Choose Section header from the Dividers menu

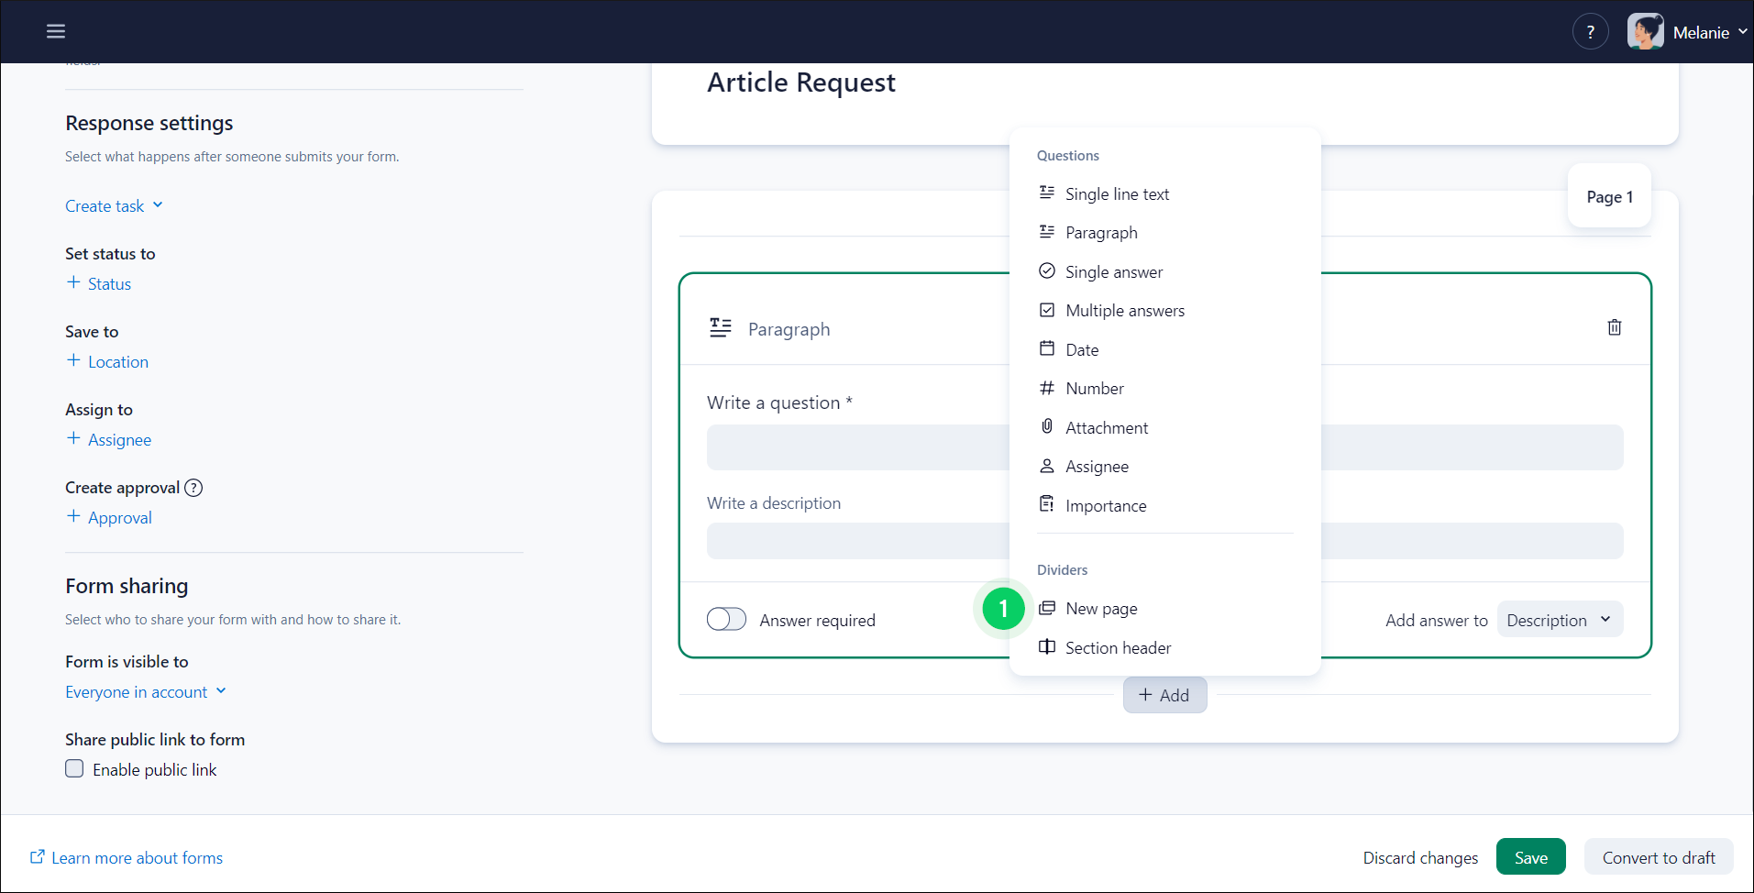click(1117, 647)
